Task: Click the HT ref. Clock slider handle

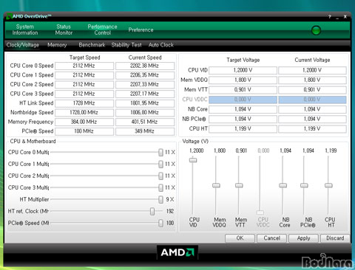Action: pos(152,211)
